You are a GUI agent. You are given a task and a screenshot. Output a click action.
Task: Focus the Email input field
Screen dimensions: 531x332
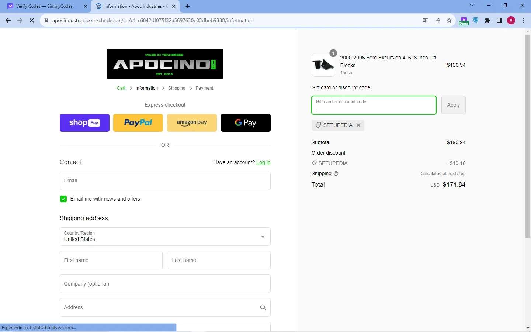click(165, 181)
